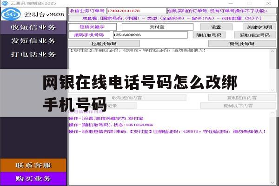Click the SMS content scrollbar up arrow
279x186 pixels.
272,52
